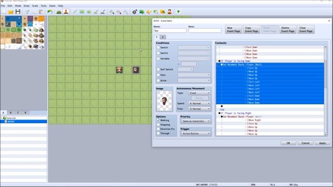Open the Trigger dropdown
333x187 pixels.
click(196, 133)
